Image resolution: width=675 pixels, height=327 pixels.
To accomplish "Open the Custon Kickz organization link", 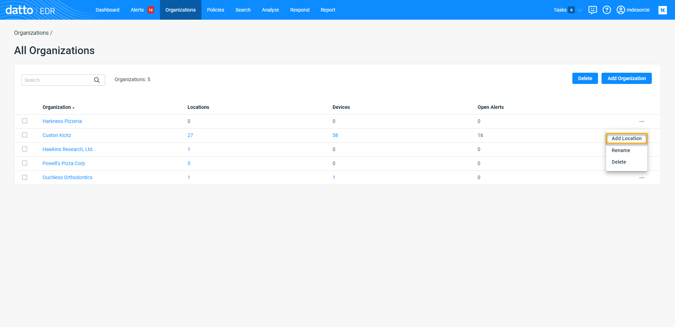I will pyautogui.click(x=57, y=135).
